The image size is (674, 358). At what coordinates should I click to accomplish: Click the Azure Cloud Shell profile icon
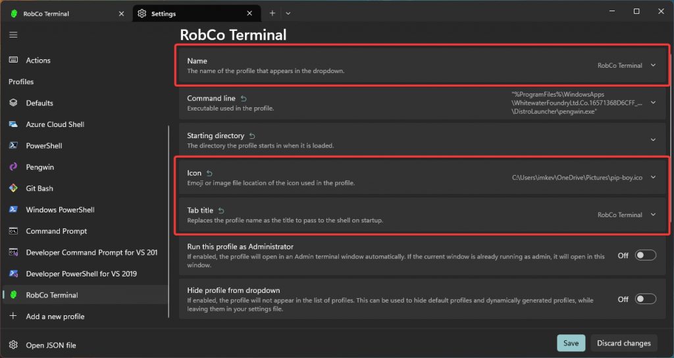coord(13,124)
